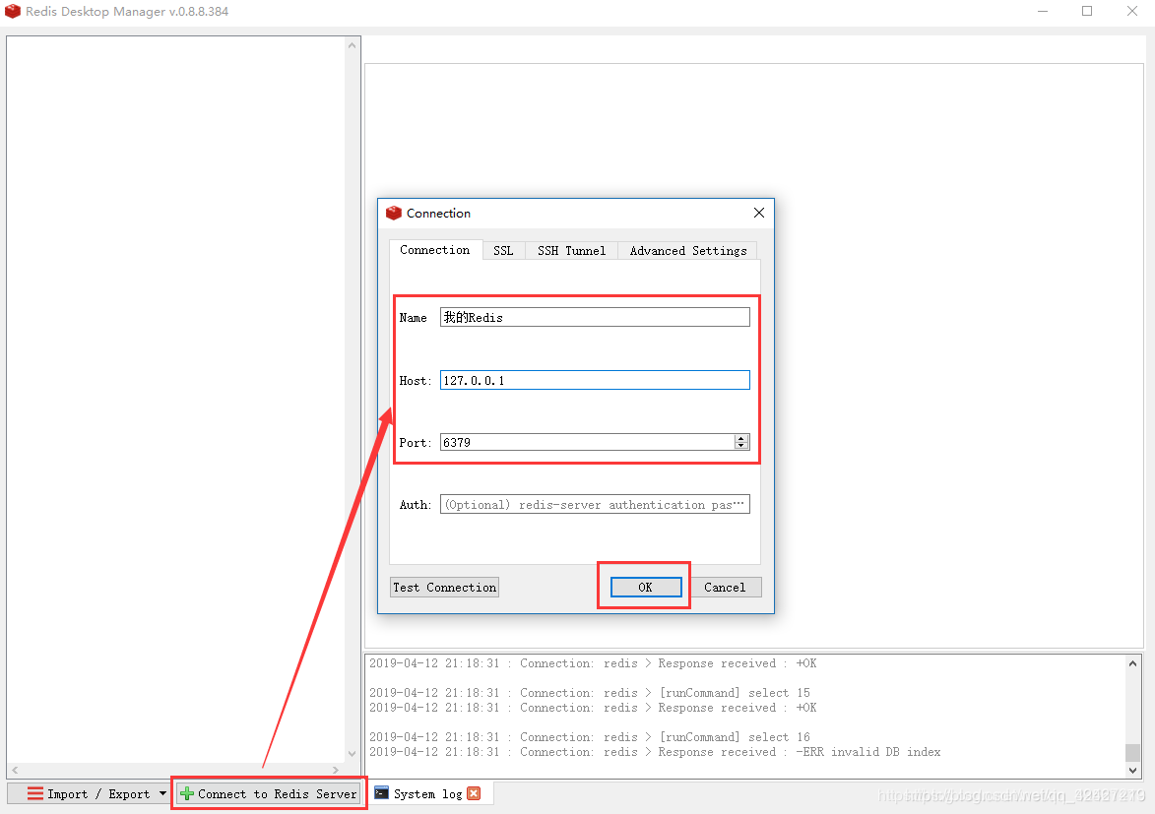Cancel the Connection dialog
The width and height of the screenshot is (1155, 814).
[725, 587]
